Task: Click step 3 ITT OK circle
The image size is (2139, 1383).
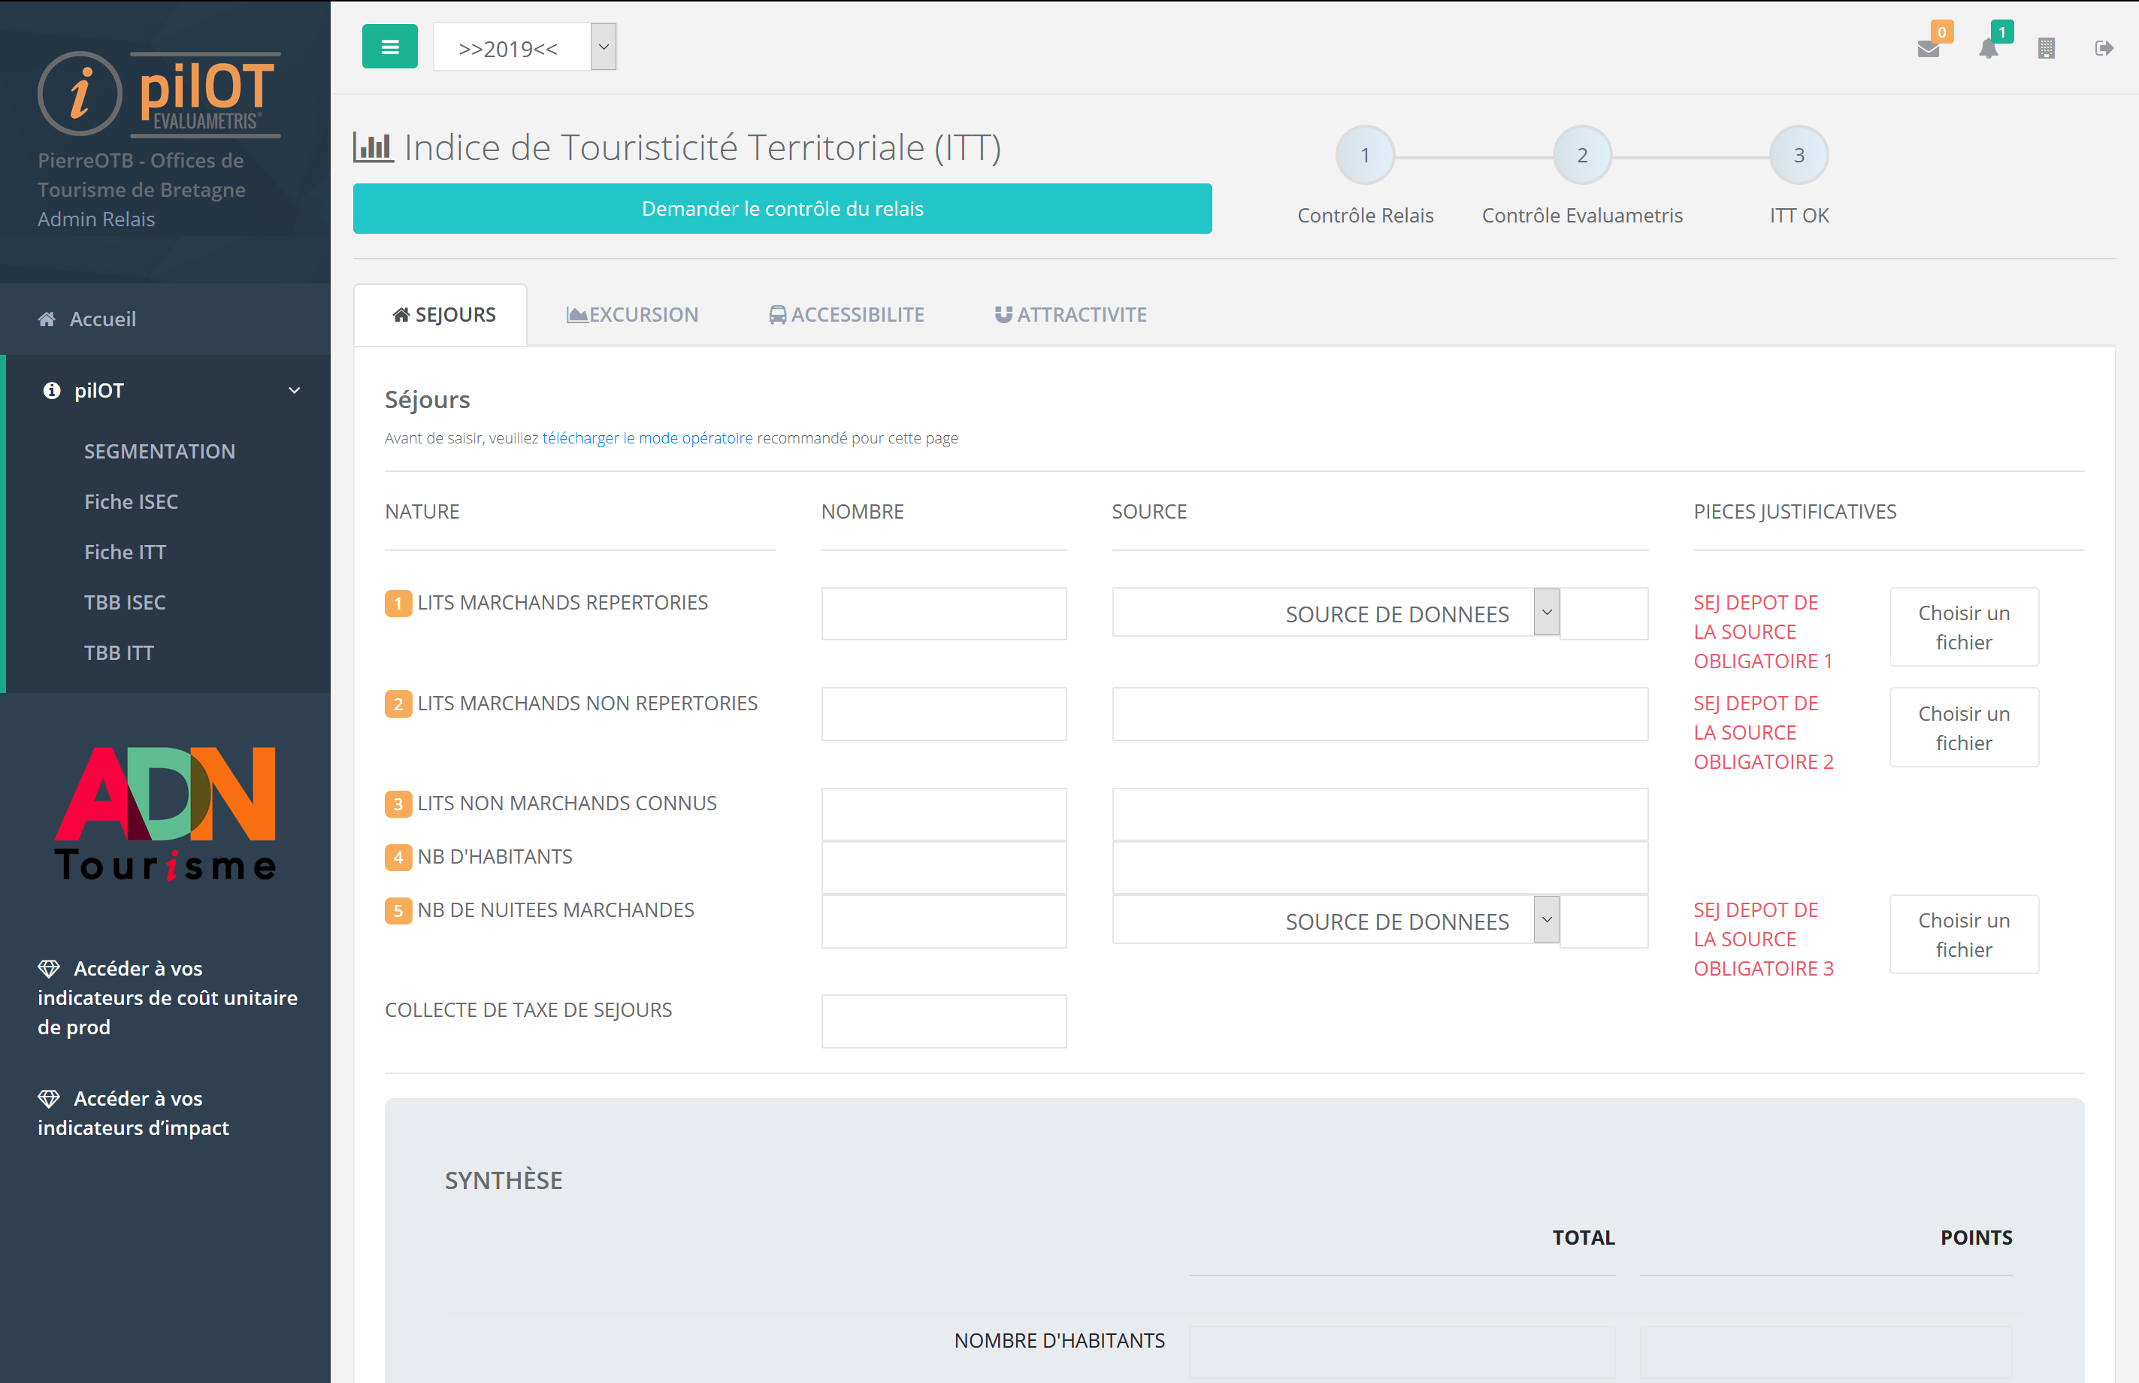Action: (1798, 156)
